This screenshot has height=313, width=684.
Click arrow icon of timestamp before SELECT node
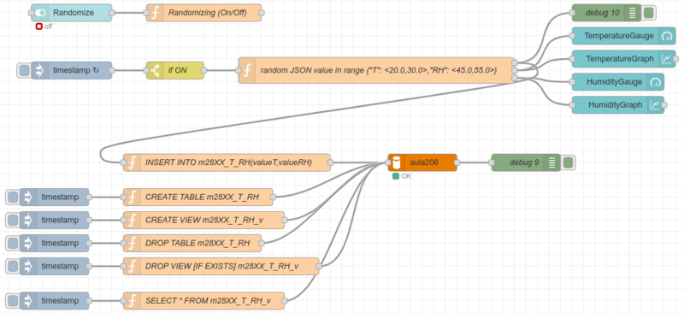pyautogui.click(x=28, y=301)
